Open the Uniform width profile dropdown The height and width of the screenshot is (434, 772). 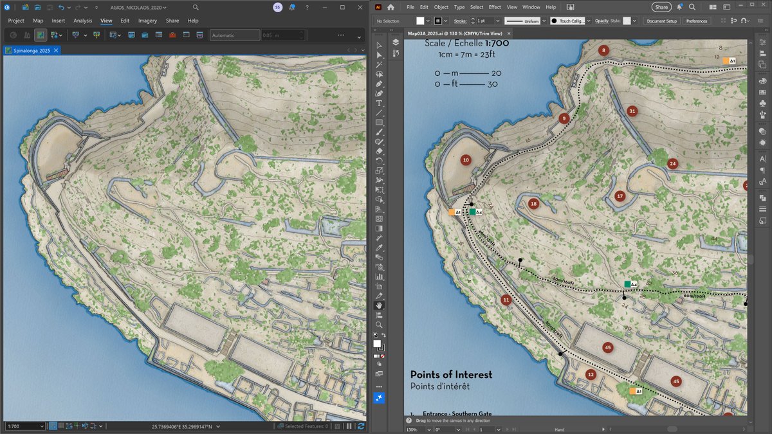pos(544,21)
